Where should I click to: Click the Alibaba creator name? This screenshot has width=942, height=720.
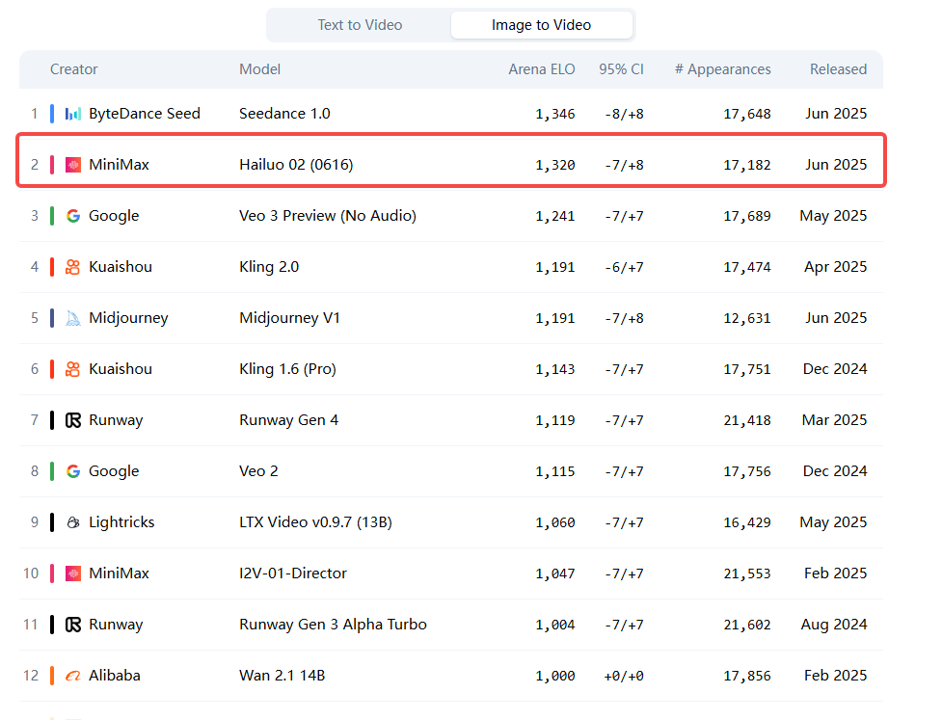point(114,675)
